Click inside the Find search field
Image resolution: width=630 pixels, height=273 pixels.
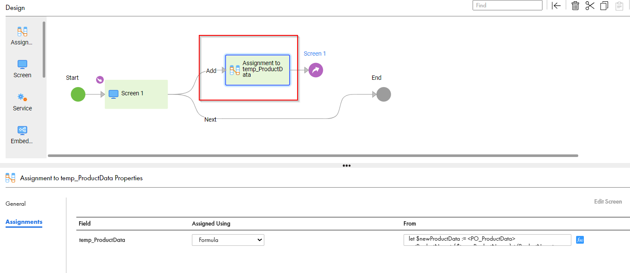point(508,5)
